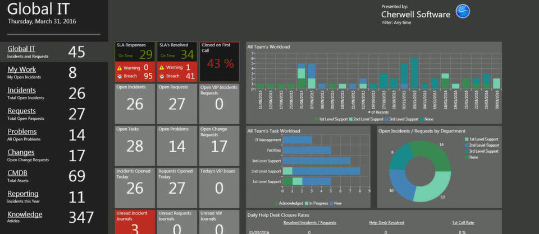
Task: Click the SLA Responses Warning triangle icon
Action: (x=119, y=68)
